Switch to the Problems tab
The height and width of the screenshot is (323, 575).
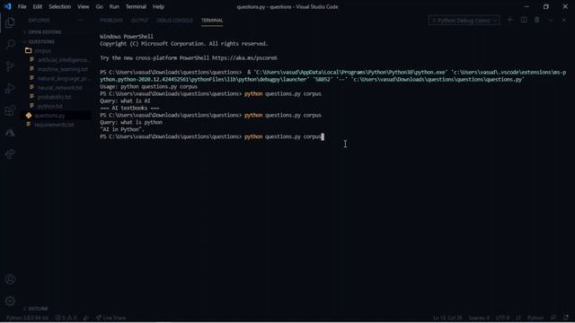pyautogui.click(x=111, y=21)
